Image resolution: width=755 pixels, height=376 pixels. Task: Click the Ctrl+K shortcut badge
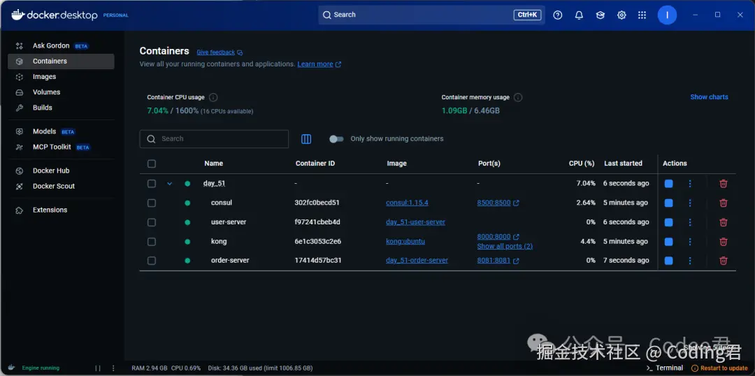coord(527,15)
